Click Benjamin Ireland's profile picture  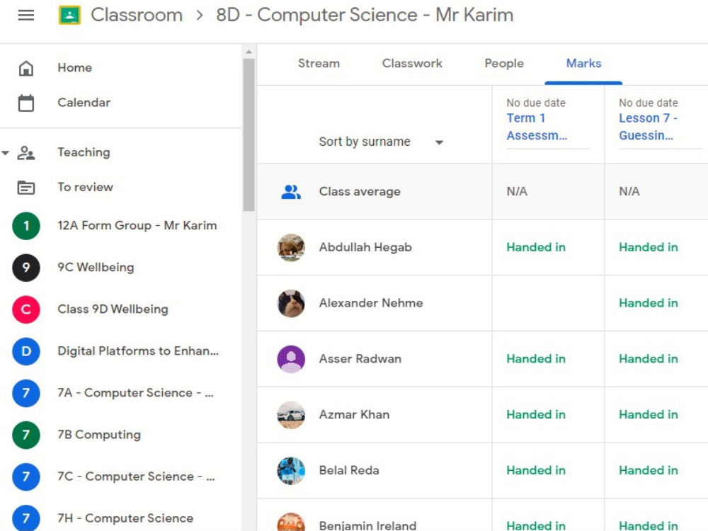coord(291,522)
